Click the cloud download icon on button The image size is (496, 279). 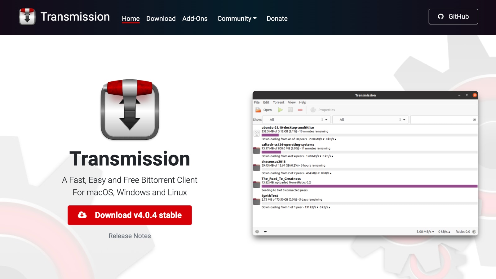tap(82, 215)
